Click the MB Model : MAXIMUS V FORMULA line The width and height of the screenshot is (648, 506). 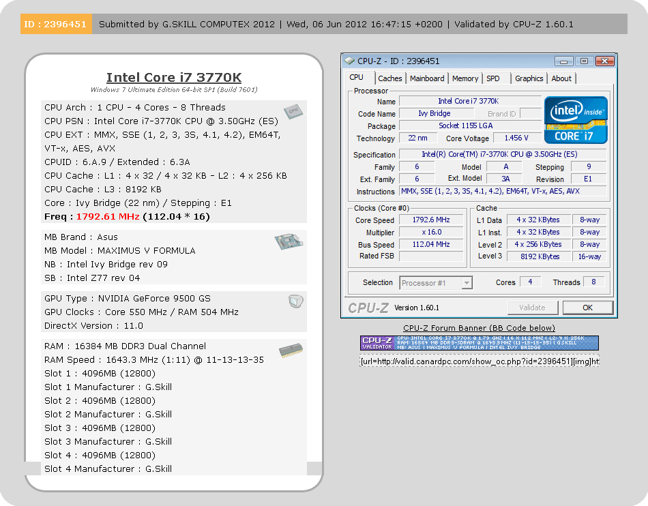pyautogui.click(x=120, y=251)
